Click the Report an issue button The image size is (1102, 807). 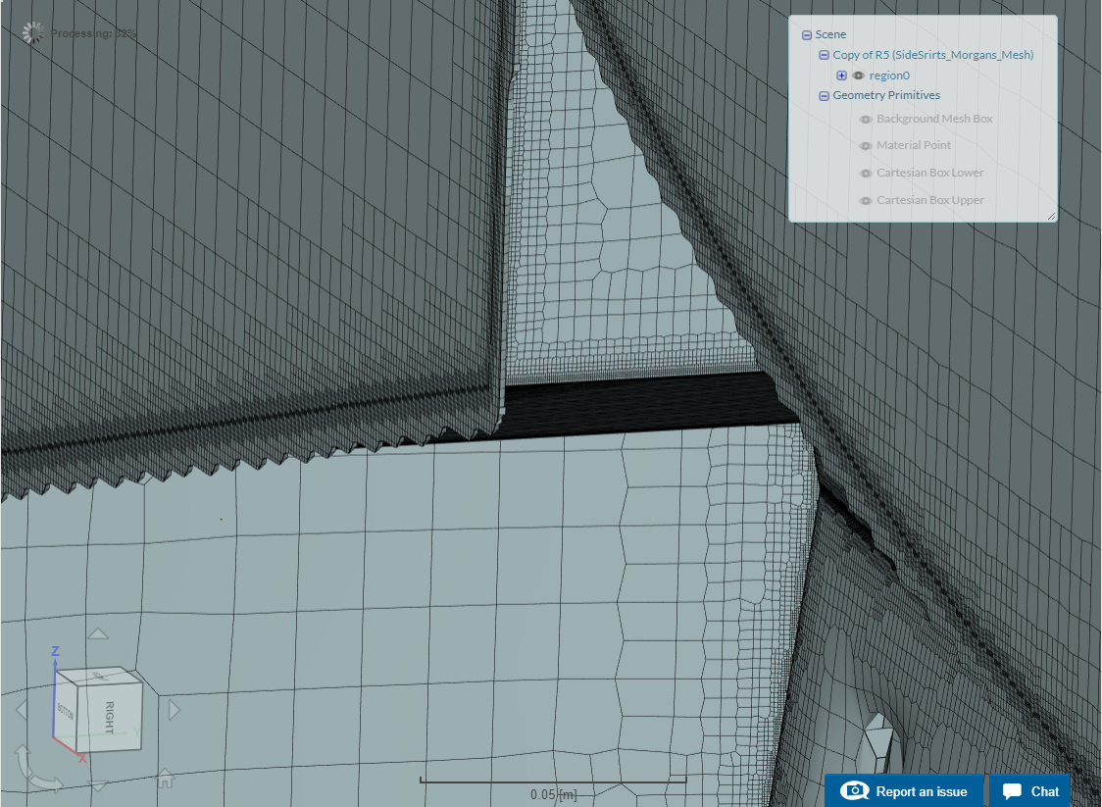[904, 791]
